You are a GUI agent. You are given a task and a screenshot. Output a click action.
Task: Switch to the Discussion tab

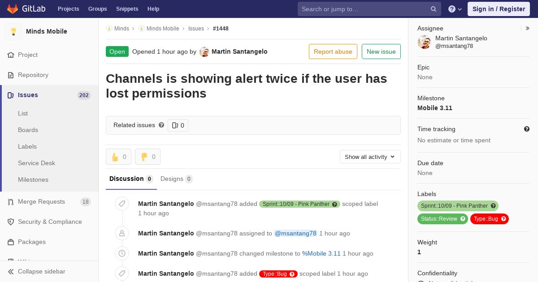pos(131,179)
